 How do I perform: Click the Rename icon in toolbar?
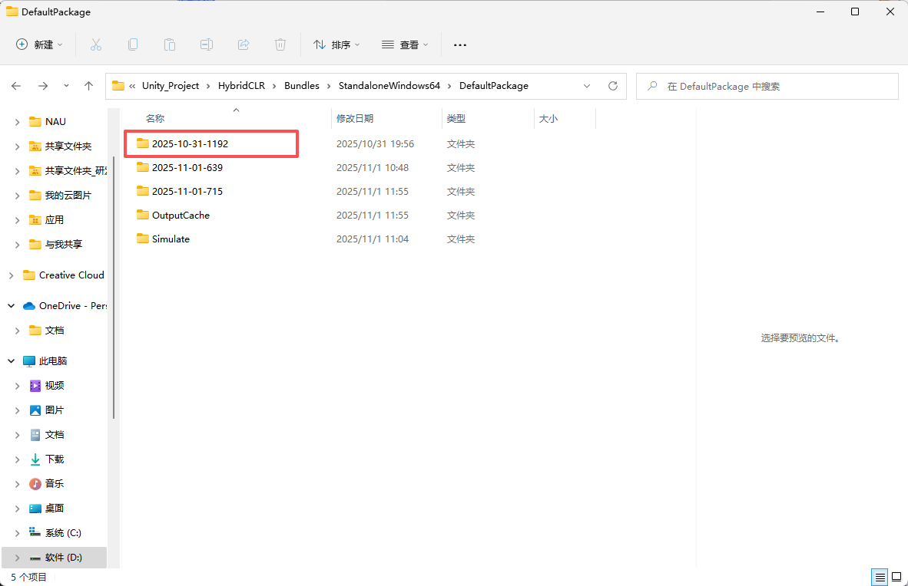(x=206, y=44)
